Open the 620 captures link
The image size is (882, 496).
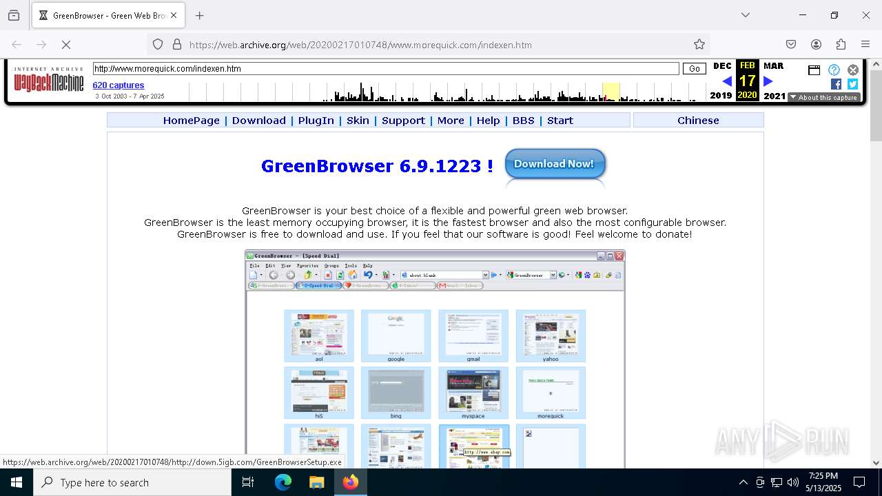(x=119, y=85)
